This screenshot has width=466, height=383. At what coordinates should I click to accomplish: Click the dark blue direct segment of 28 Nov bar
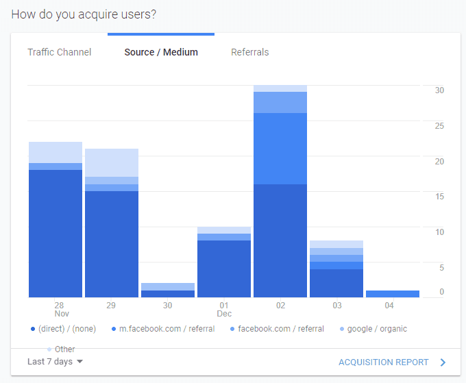(x=56, y=233)
